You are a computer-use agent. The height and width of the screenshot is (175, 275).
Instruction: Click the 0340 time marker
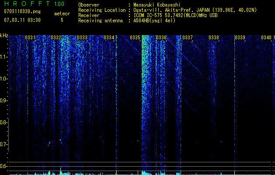266,38
